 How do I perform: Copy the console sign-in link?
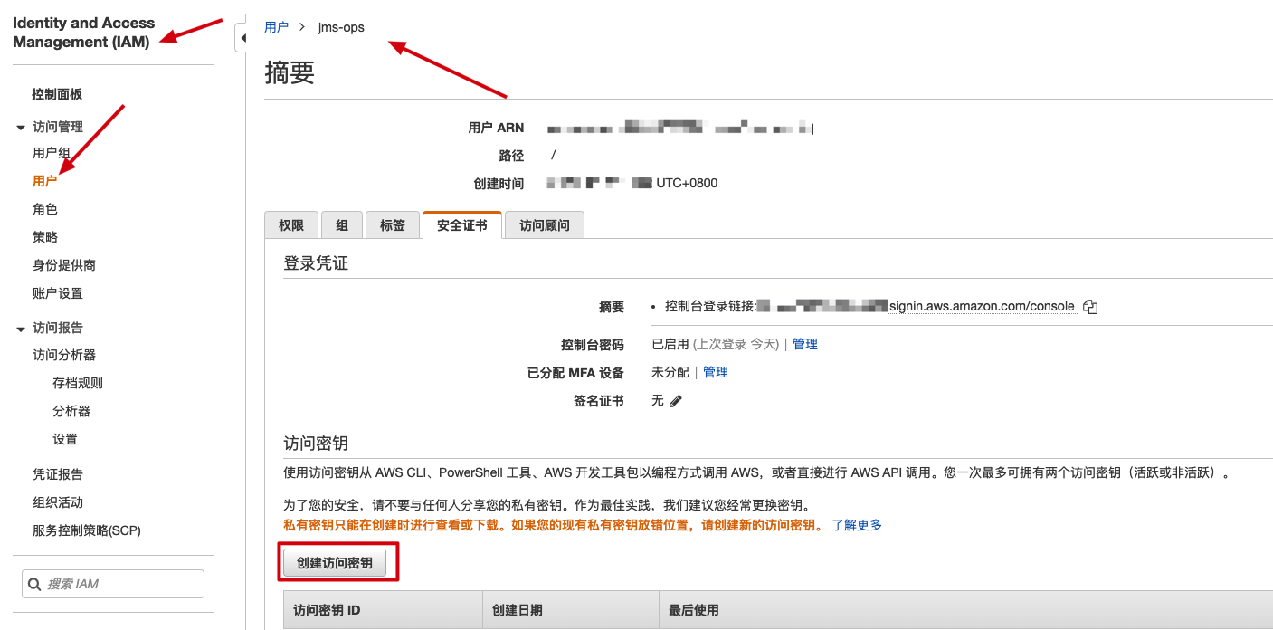click(1090, 307)
